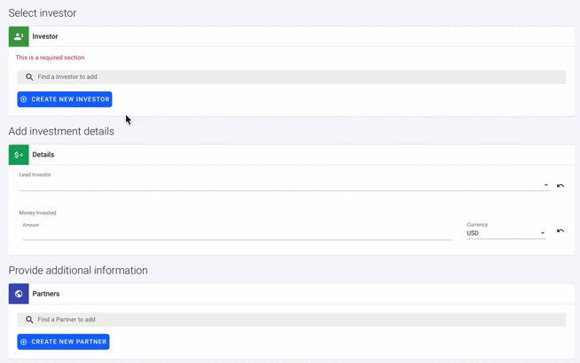Viewport: 580px width, 363px height.
Task: Click the Investor section header
Action: (292, 36)
